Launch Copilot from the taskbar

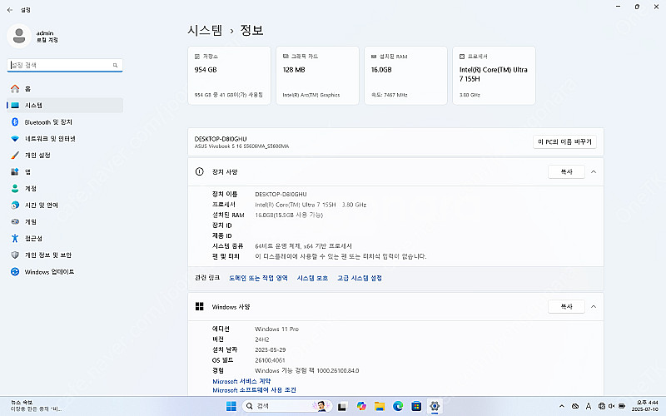(361, 406)
